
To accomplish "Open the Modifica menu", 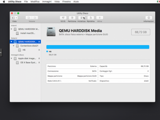I will coord(35,2).
